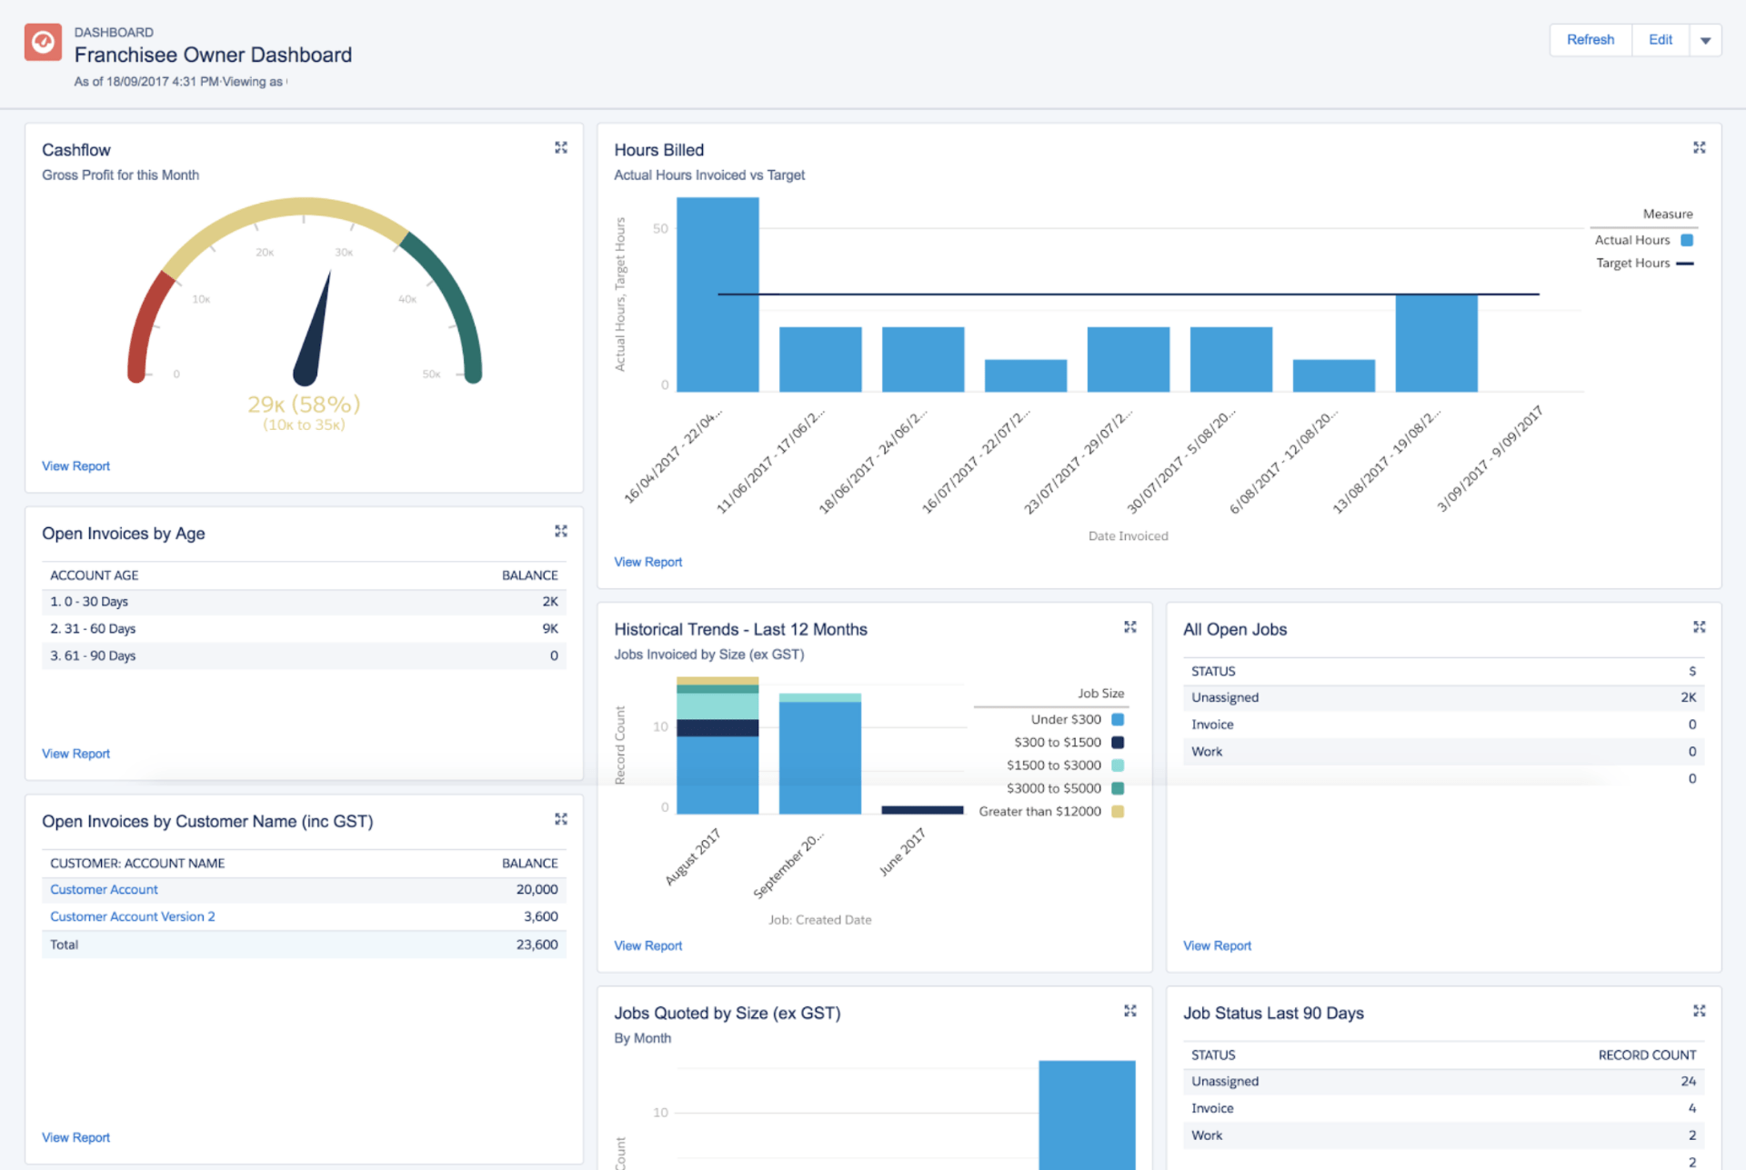Click the CUSTOMER: ACCOUNT NAME column header
Image resolution: width=1746 pixels, height=1170 pixels.
pyautogui.click(x=137, y=863)
